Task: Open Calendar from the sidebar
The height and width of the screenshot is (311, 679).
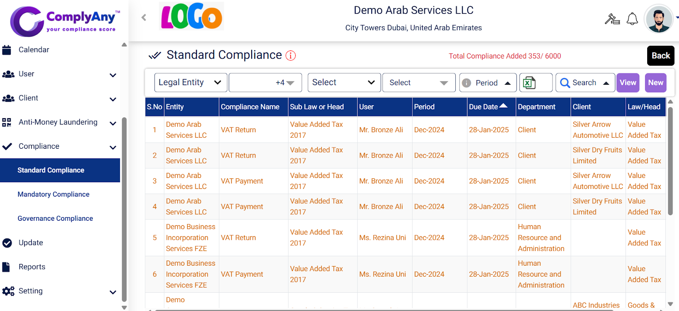Action: (x=34, y=50)
